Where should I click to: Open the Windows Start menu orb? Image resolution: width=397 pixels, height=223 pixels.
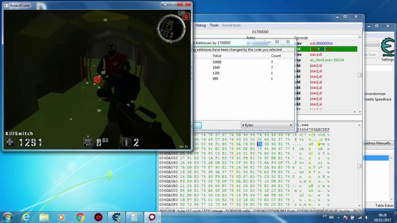8,217
